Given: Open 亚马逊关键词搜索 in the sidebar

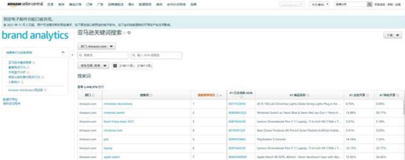Looking at the screenshot, I should coord(20,63).
